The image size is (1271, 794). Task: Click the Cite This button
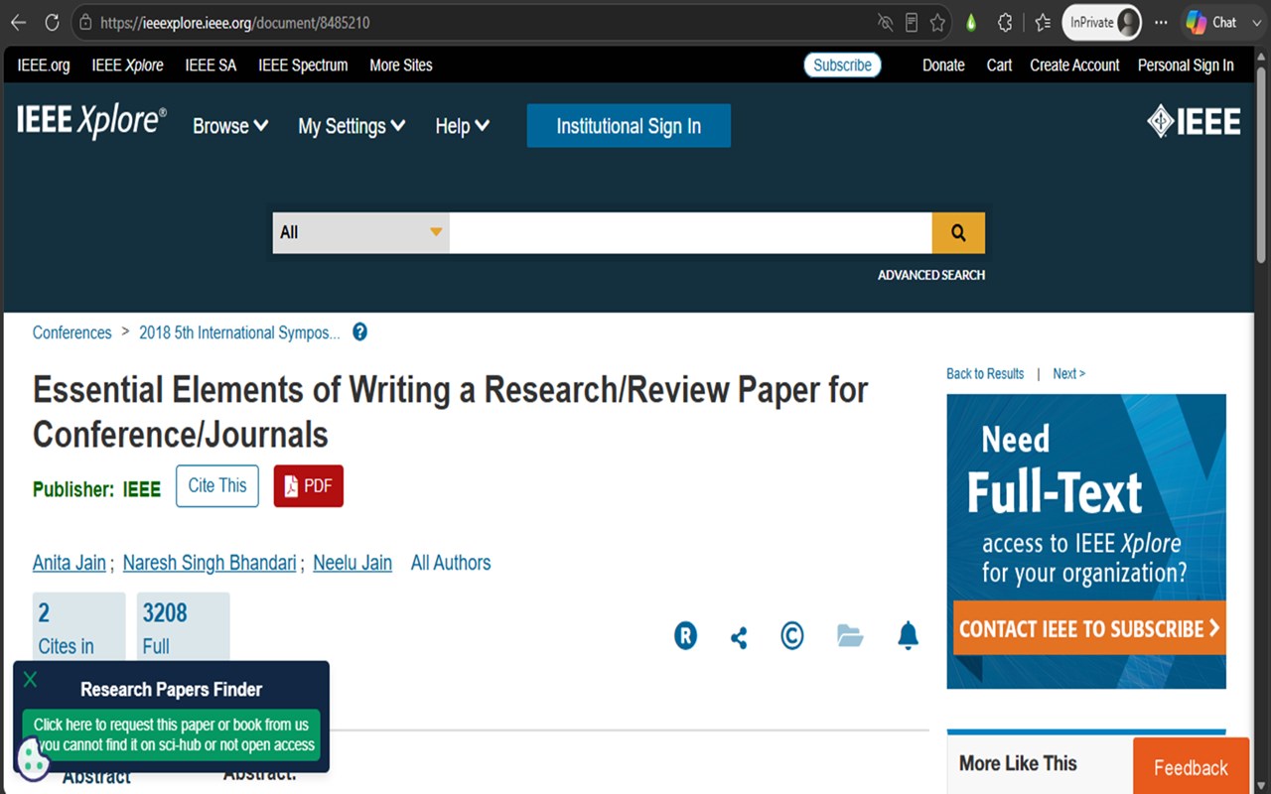tap(217, 485)
